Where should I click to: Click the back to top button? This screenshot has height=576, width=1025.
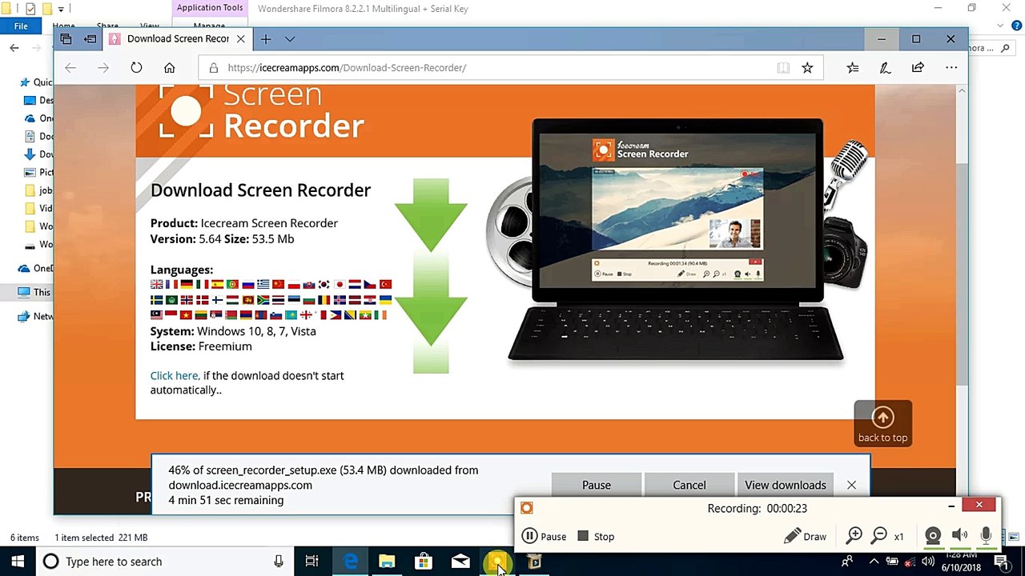tap(883, 423)
